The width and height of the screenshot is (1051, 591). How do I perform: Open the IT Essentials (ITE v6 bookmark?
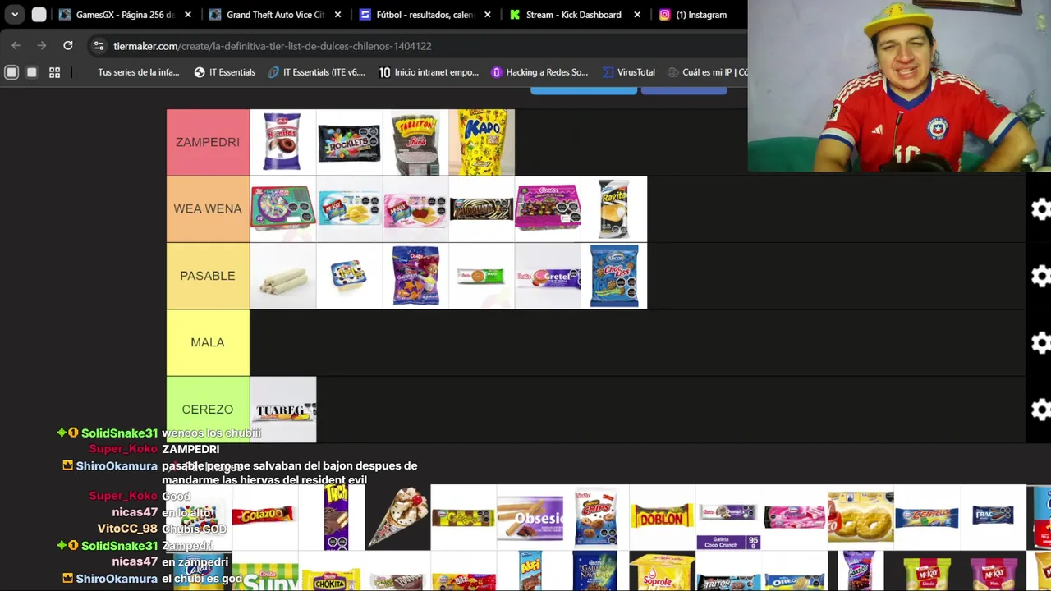point(316,72)
